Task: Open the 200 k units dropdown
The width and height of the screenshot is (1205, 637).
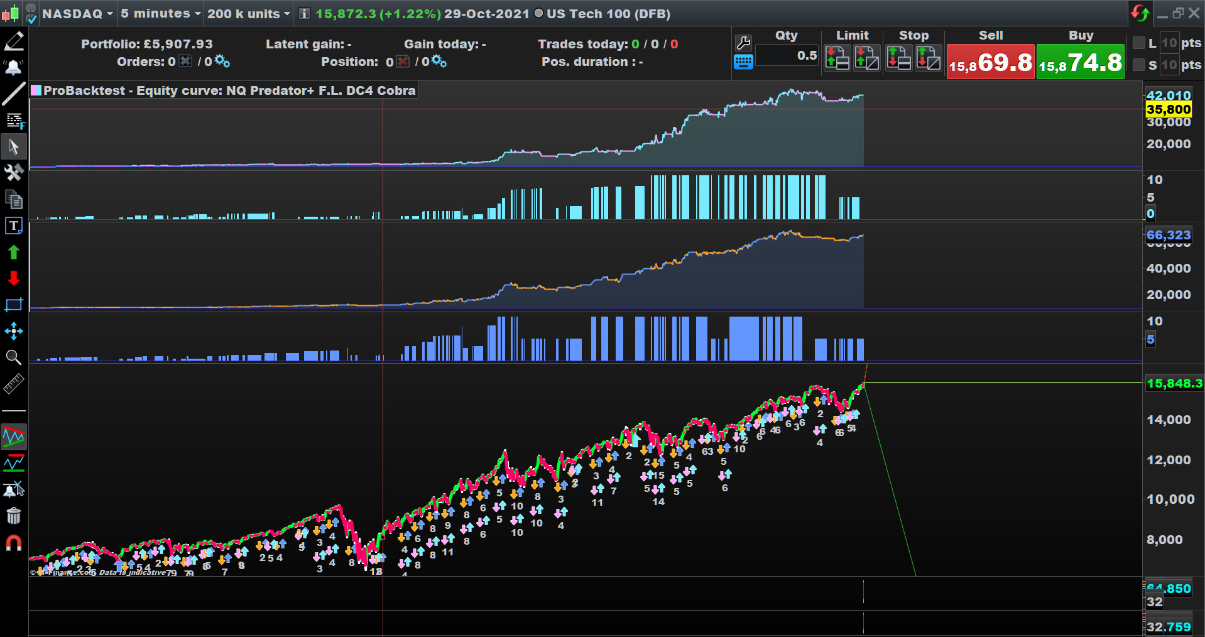Action: 249,14
